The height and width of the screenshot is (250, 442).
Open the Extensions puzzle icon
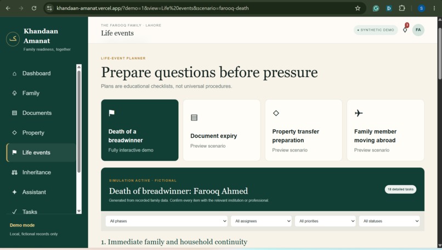coord(402,8)
